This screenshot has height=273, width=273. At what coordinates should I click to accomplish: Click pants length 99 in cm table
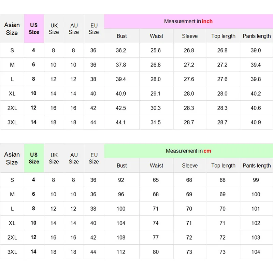click(256, 180)
